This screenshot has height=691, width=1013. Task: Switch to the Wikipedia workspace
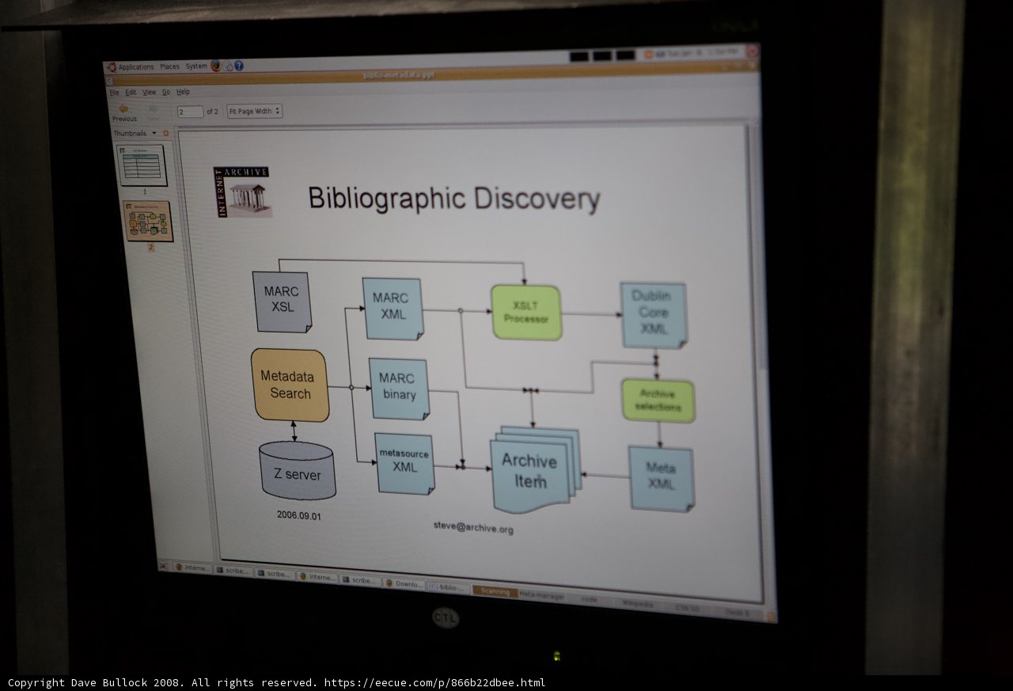(x=638, y=604)
